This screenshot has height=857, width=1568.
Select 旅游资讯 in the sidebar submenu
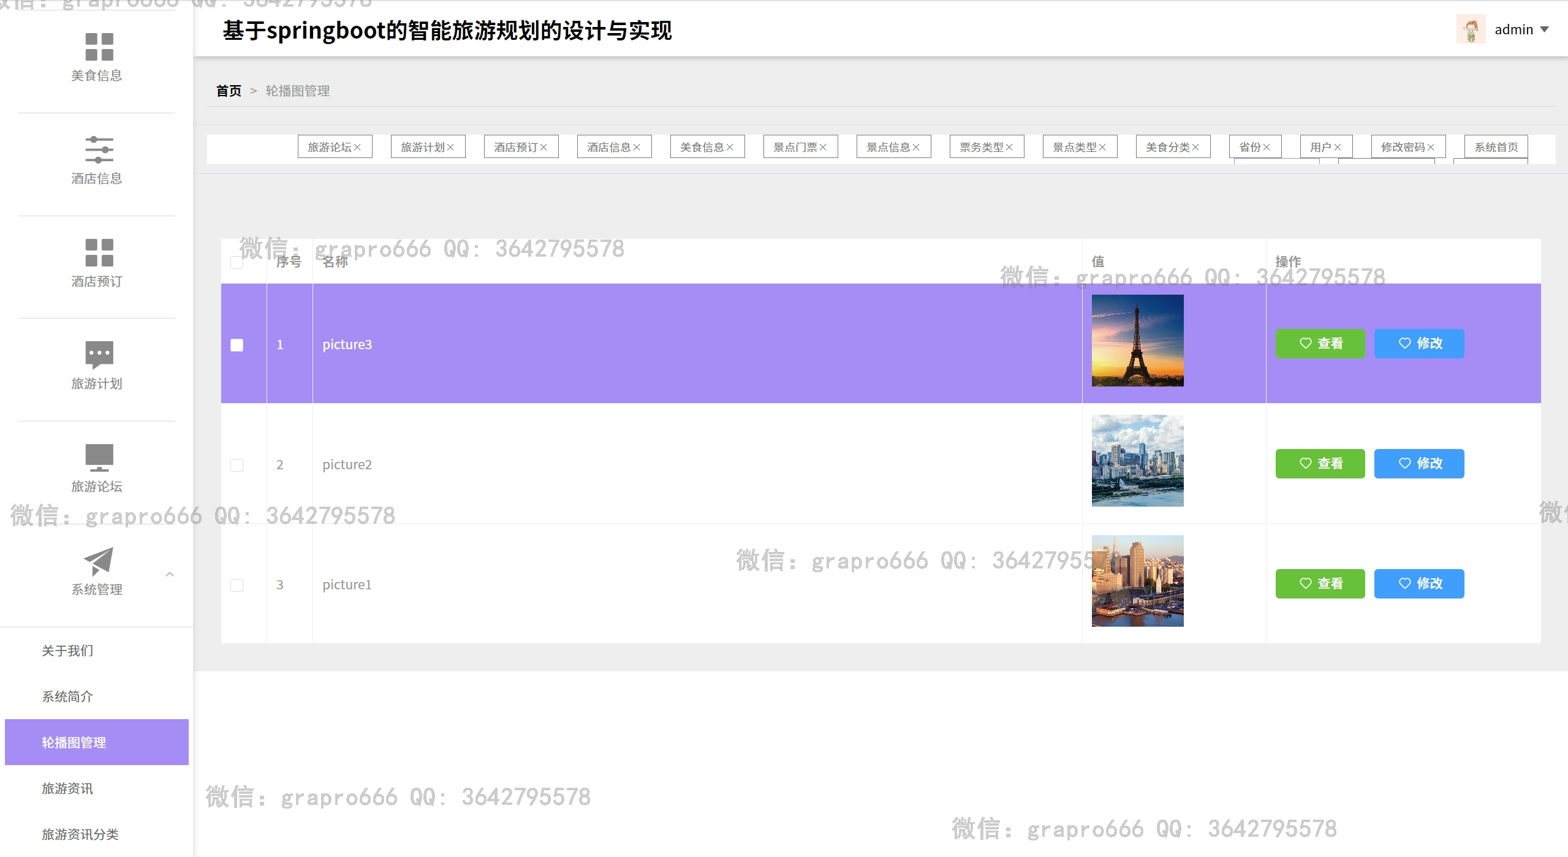67,788
